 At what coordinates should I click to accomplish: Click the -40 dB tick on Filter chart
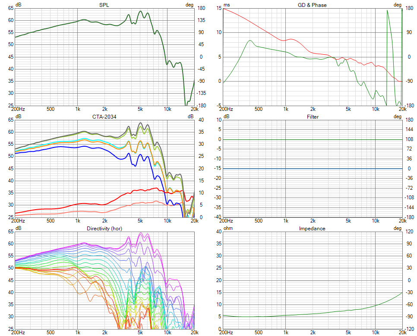pos(218,217)
